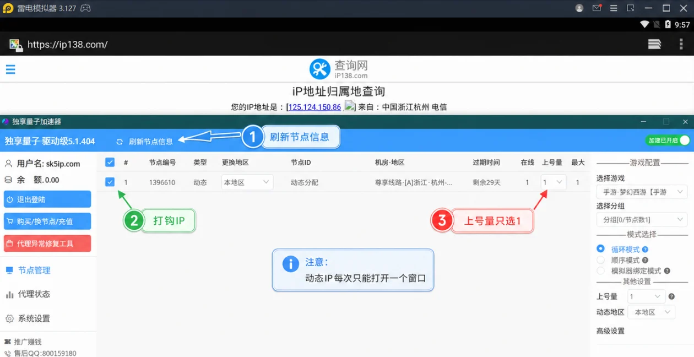Click the 代理异常修复工具 button

tap(47, 244)
